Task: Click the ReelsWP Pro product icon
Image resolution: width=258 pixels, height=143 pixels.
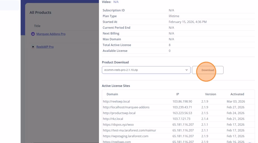Action: (x=33, y=47)
